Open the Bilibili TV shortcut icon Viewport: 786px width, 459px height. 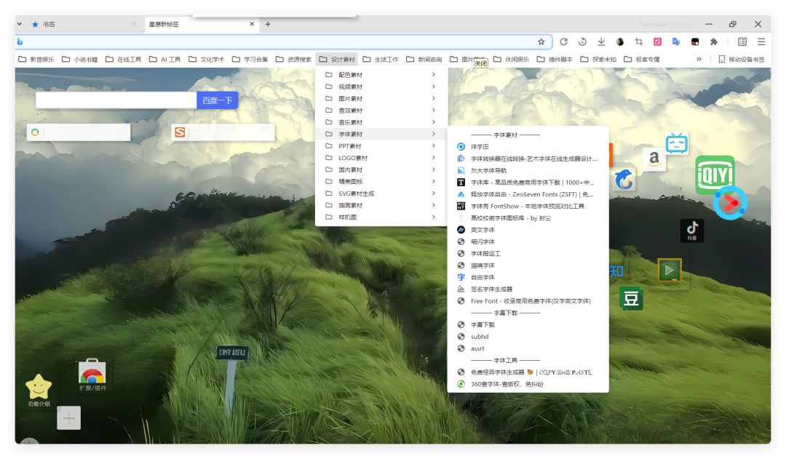point(676,143)
